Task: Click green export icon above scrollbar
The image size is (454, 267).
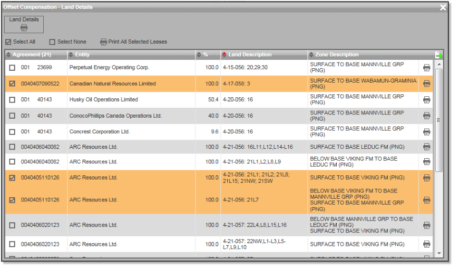Action: [438, 55]
